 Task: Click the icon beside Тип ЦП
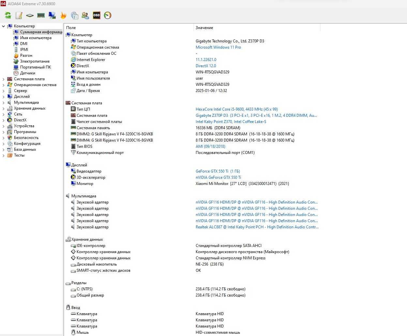point(73,109)
